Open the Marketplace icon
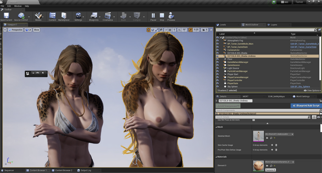 64,16
